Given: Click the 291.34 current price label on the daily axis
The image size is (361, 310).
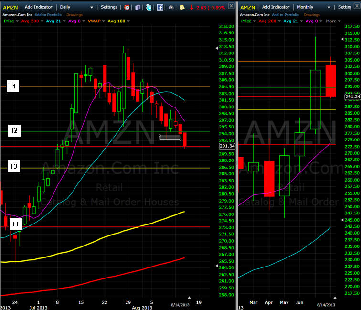Looking at the screenshot, I should [227, 146].
